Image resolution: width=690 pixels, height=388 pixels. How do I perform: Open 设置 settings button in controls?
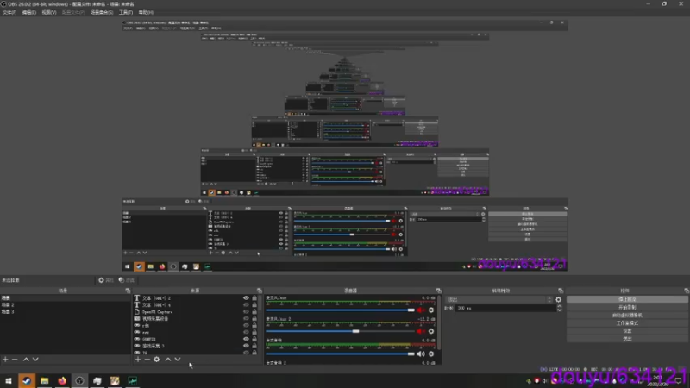pyautogui.click(x=627, y=331)
